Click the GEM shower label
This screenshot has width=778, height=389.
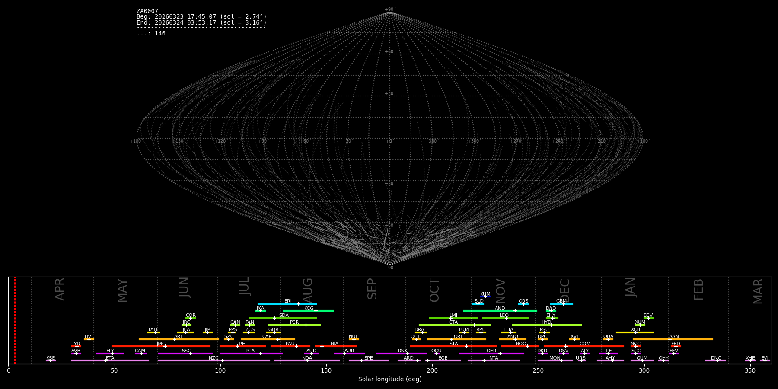coord(561,301)
